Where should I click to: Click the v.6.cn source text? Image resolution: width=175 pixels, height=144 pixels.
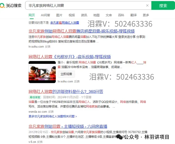32,142
